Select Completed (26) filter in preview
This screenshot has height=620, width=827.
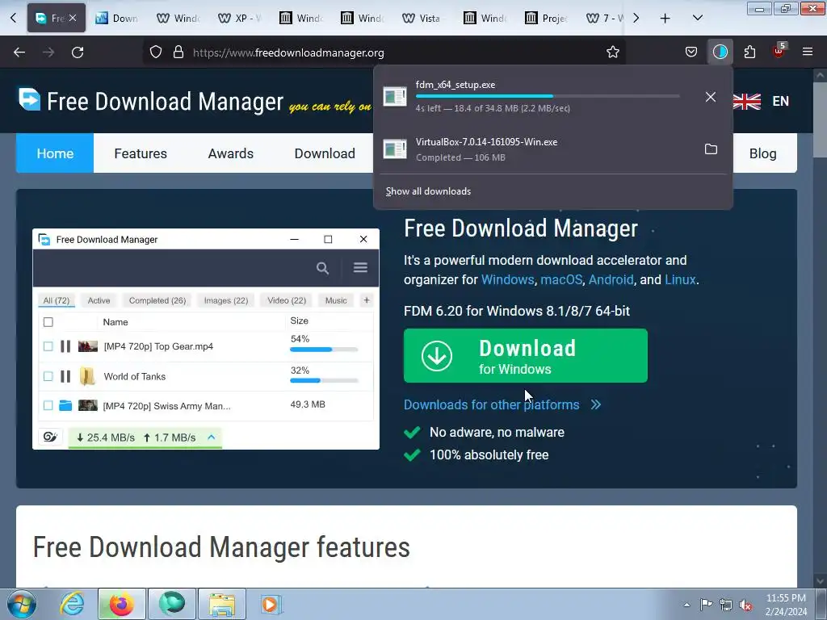(157, 300)
